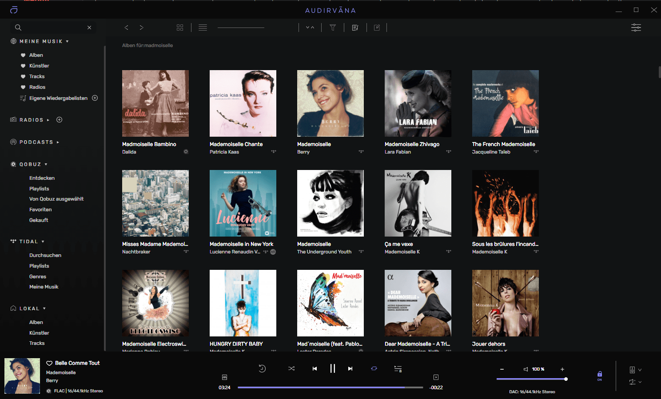Skip to the previous track
661x399 pixels.
(315, 368)
